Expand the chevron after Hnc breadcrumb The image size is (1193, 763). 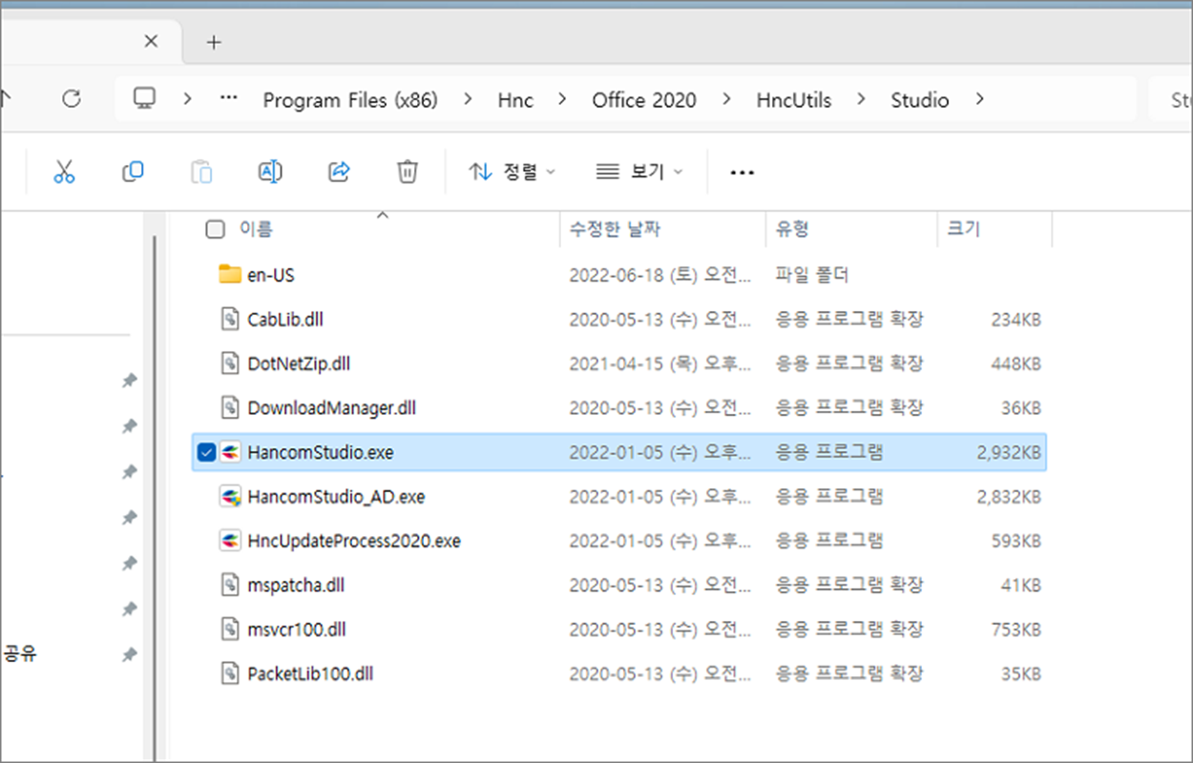562,99
